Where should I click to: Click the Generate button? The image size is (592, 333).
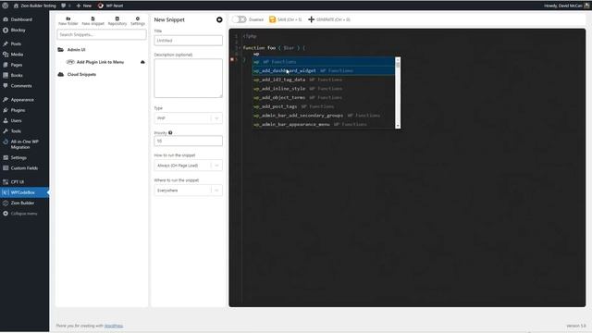(329, 19)
